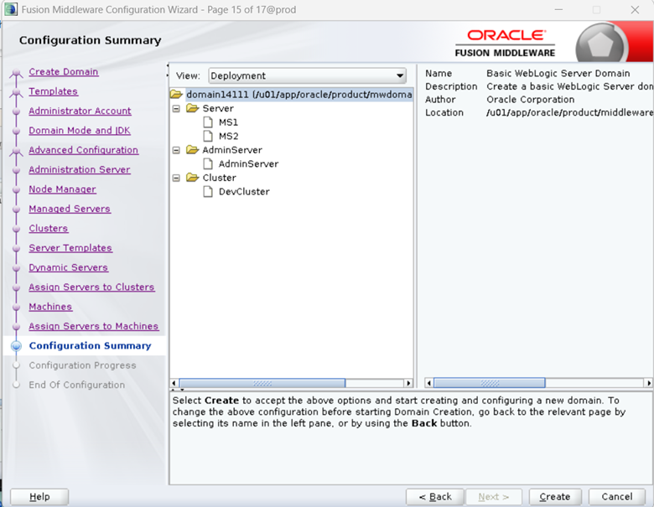This screenshot has height=507, width=654.
Task: Click the details pane right scroll arrow
Action: point(648,383)
